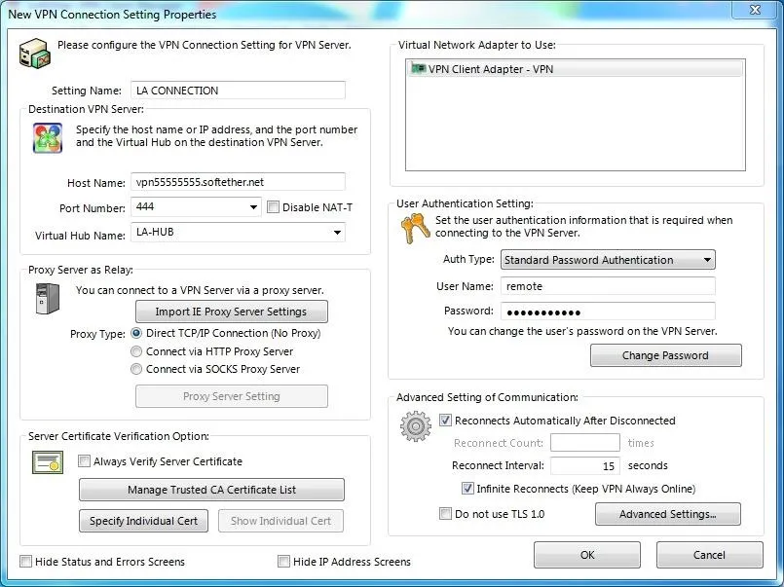
Task: Close the VPN Connection Setting Properties window
Action: 755,9
